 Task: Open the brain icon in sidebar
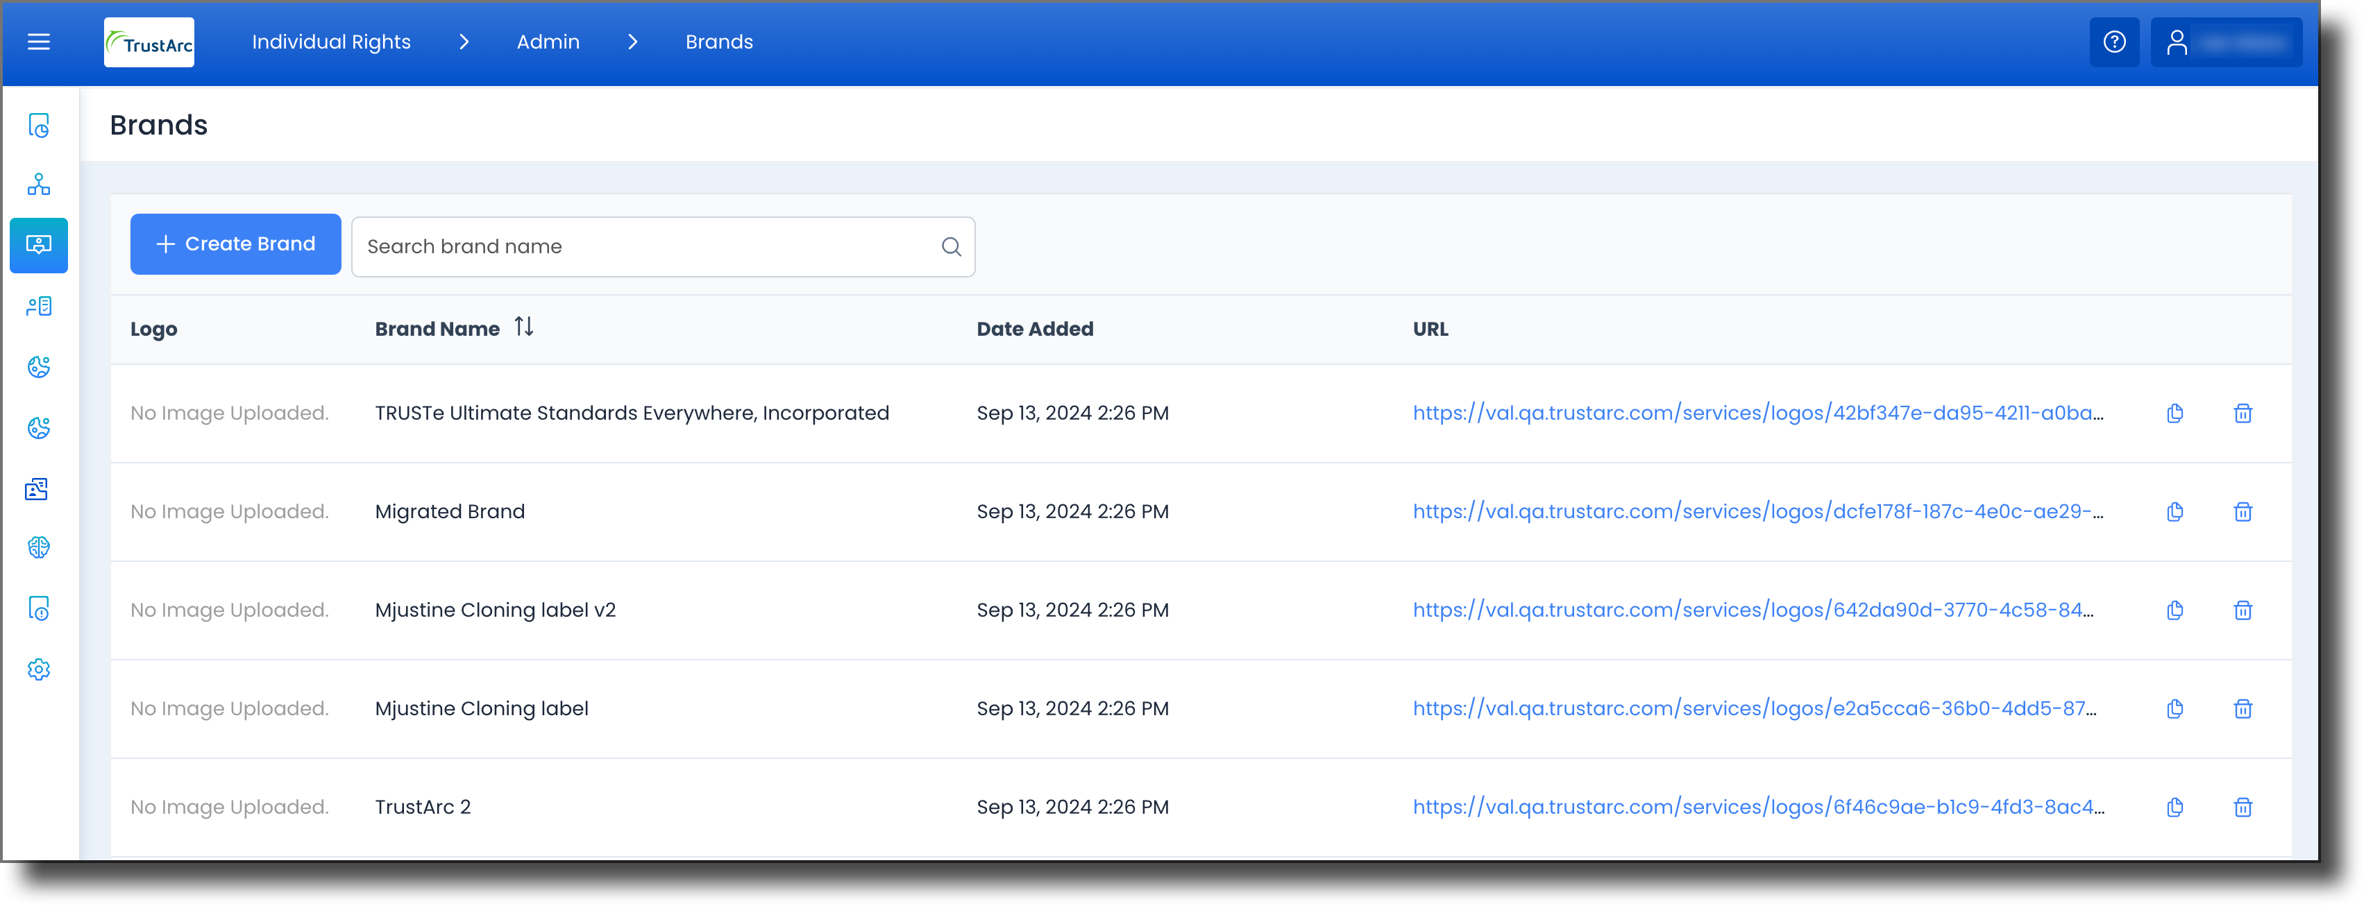click(x=39, y=547)
